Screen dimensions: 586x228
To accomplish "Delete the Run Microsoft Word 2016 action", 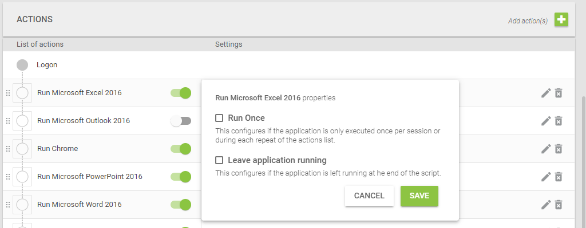I will 559,205.
